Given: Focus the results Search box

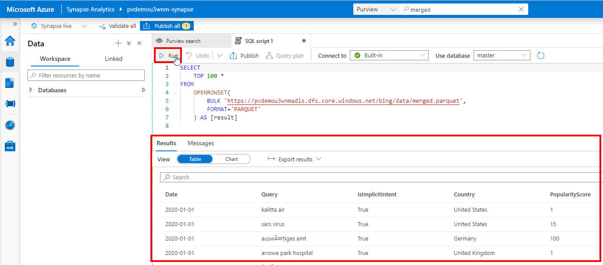Looking at the screenshot, I should (x=381, y=177).
